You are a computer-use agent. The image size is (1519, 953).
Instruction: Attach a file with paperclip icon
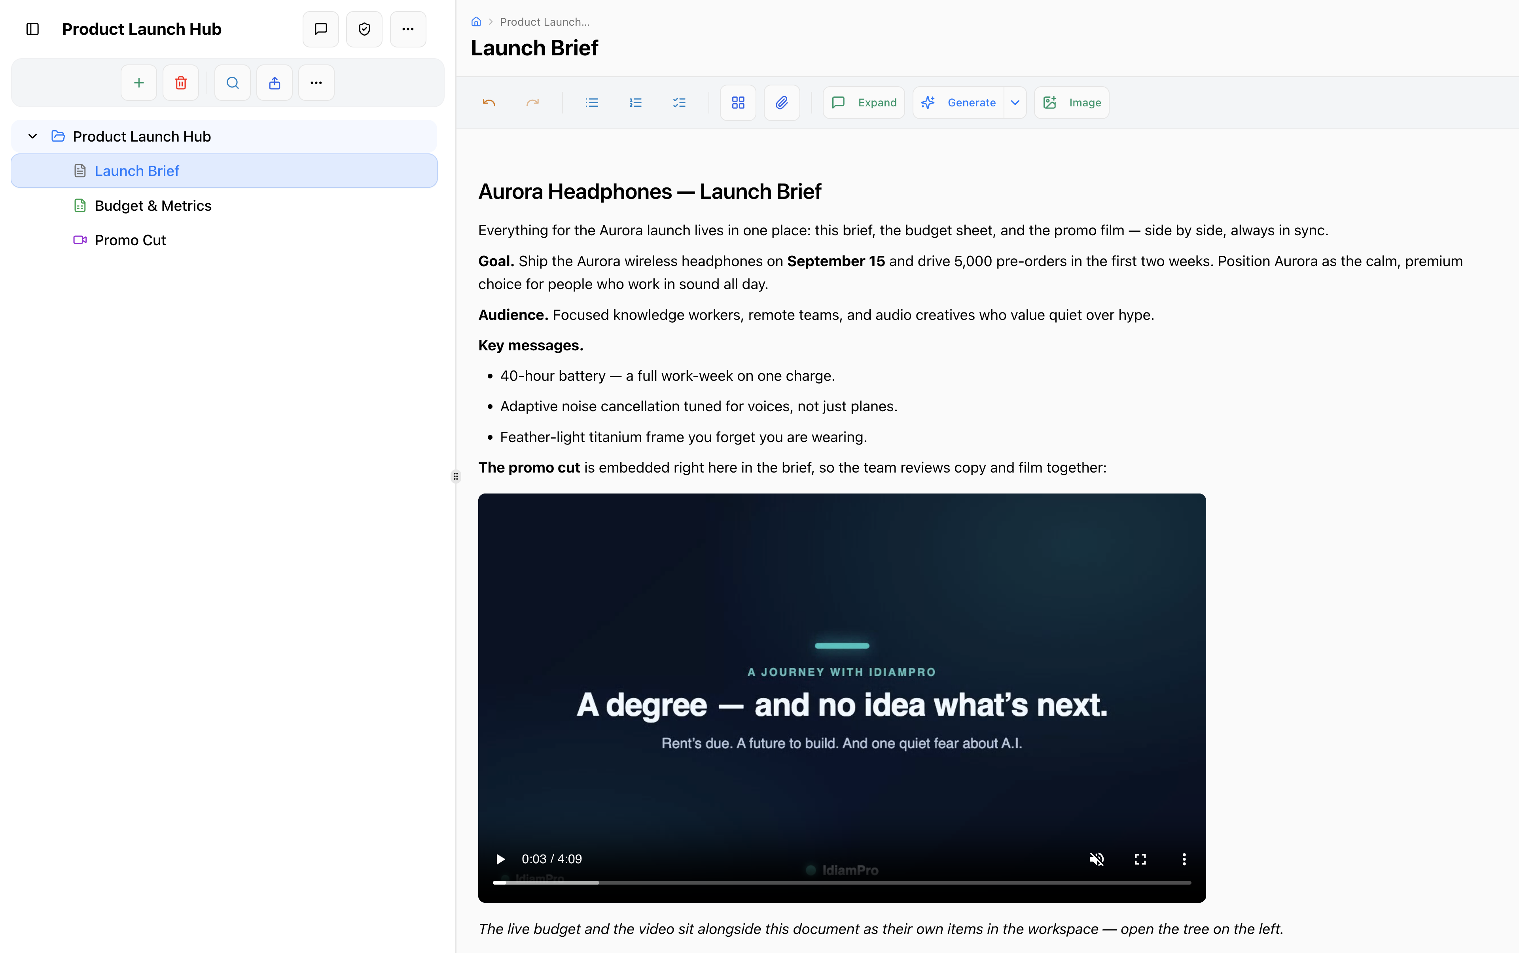(x=782, y=103)
